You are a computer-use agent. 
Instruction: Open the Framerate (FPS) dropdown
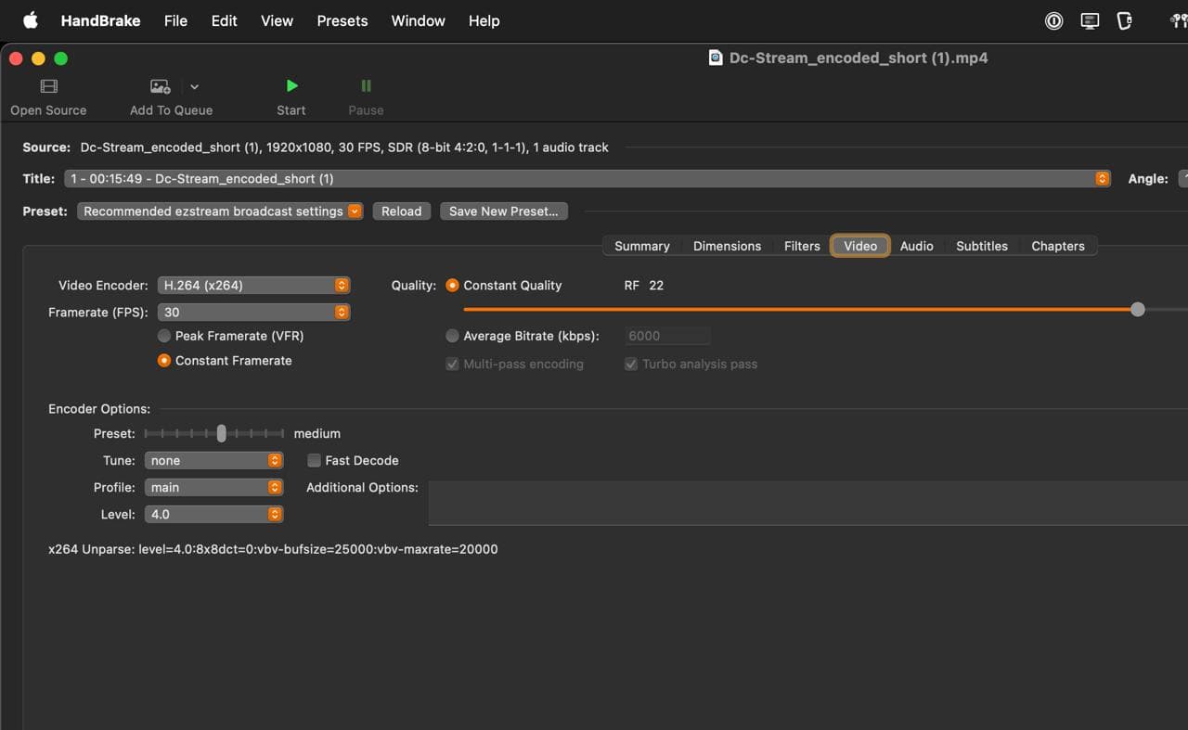pyautogui.click(x=253, y=313)
